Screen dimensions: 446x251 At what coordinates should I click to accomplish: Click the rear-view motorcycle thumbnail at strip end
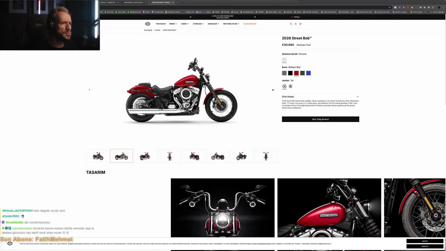click(x=266, y=156)
